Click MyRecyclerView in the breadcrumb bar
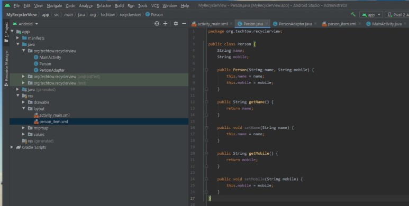The image size is (409, 206). tap(21, 15)
